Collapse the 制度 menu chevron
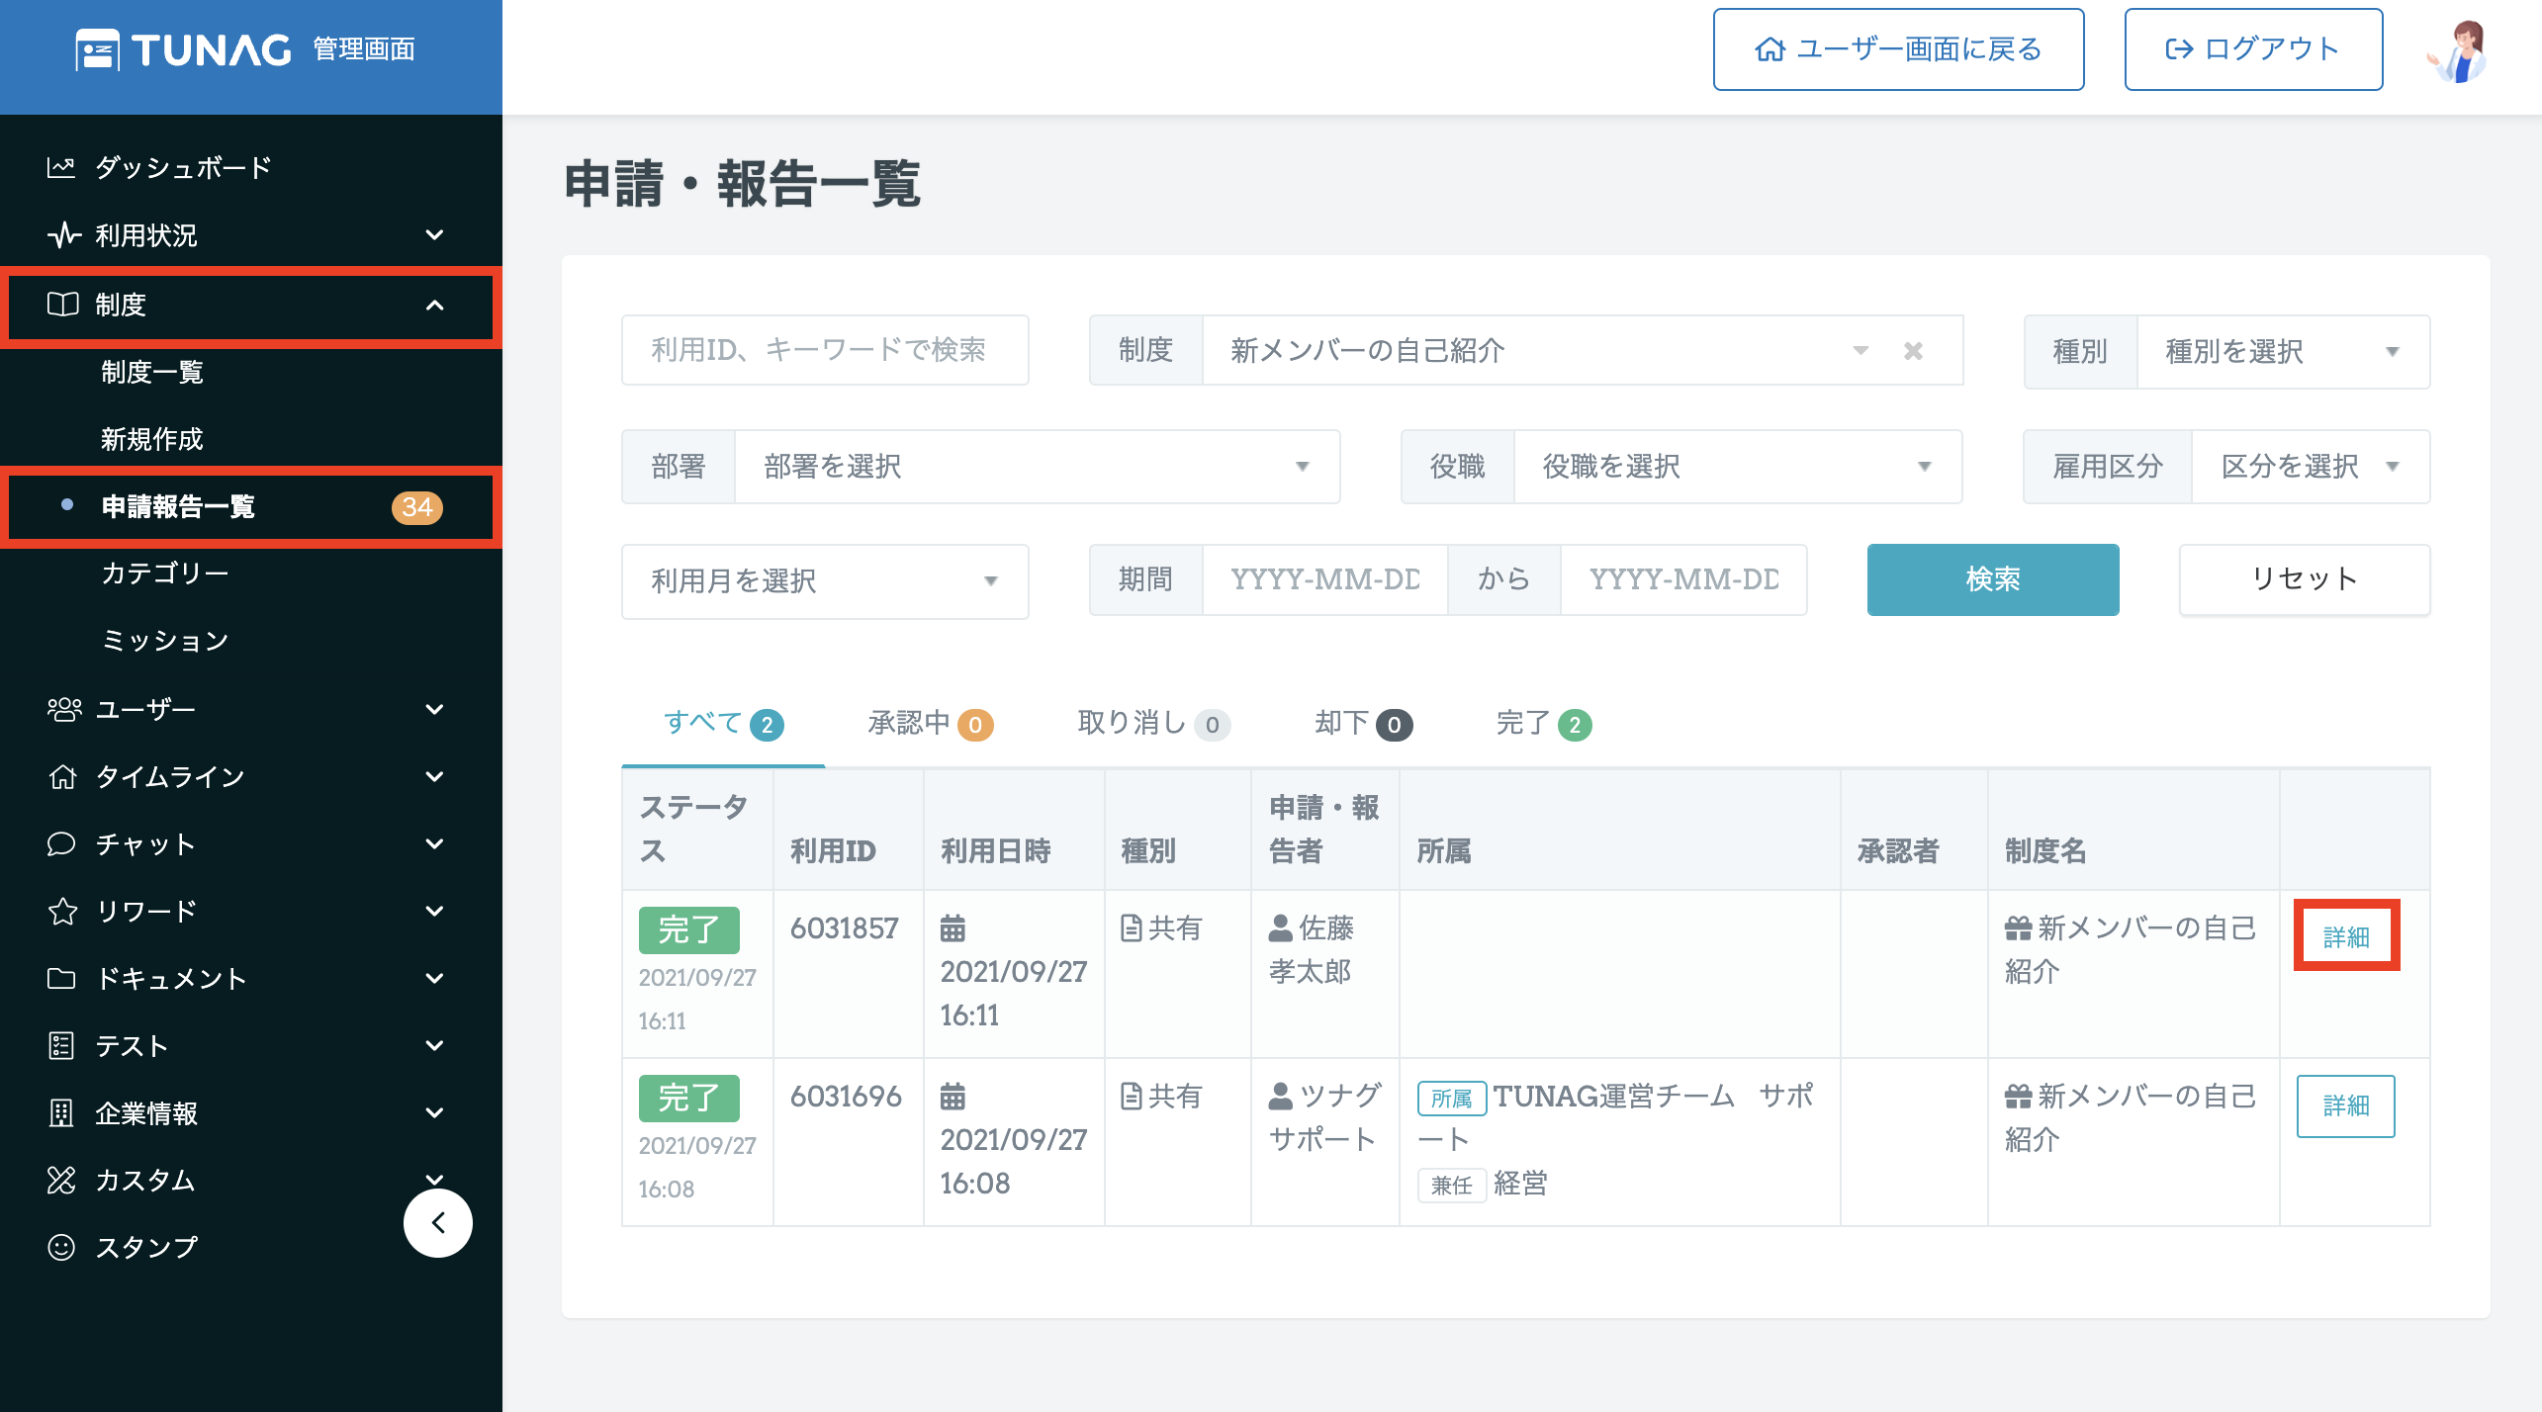 click(434, 305)
